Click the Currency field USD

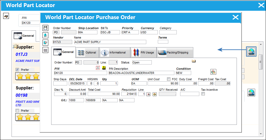coord(149,32)
